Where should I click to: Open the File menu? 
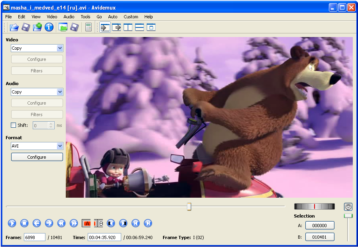8,17
